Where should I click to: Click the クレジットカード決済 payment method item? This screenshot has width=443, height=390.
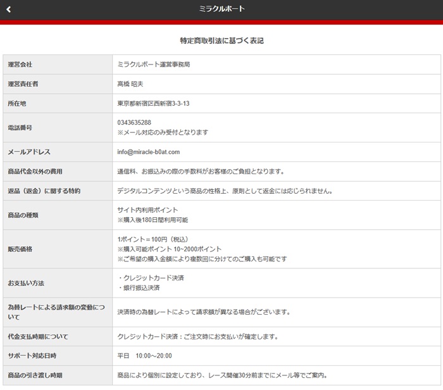point(152,278)
